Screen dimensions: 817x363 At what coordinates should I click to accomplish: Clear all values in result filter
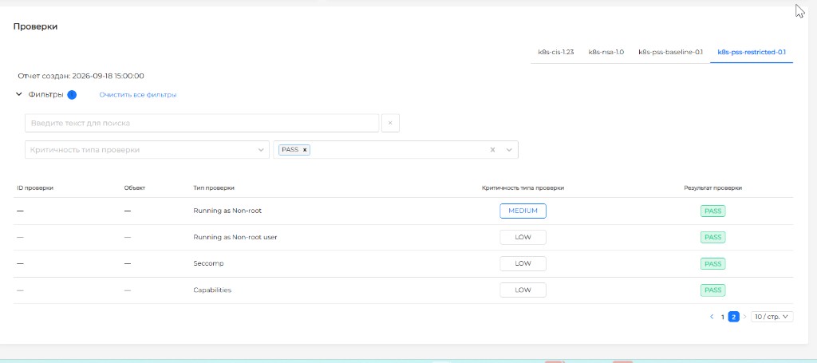click(x=492, y=149)
